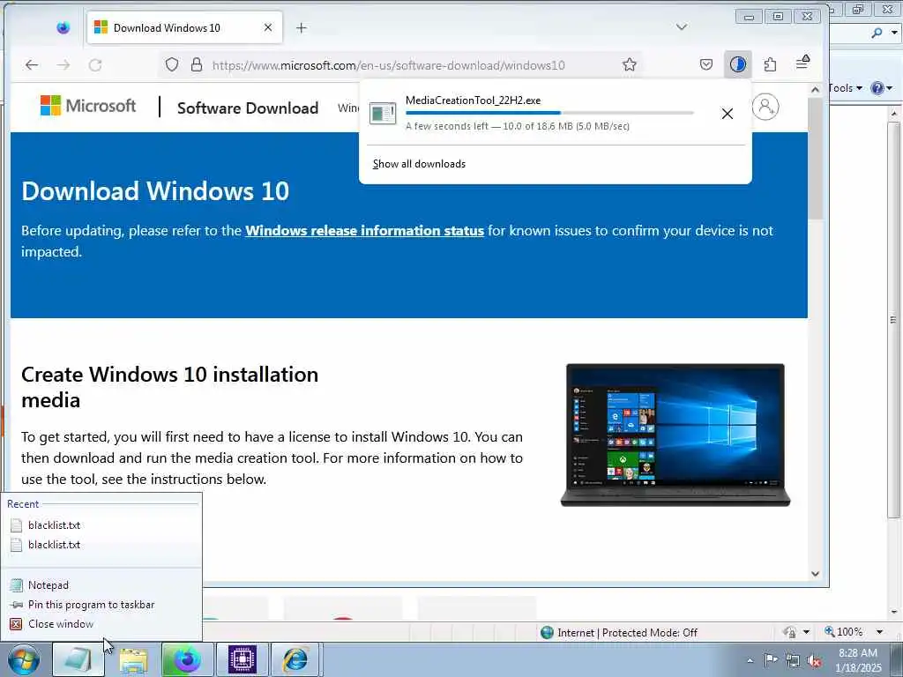Open a new tab with plus button
The width and height of the screenshot is (903, 677).
coord(302,27)
